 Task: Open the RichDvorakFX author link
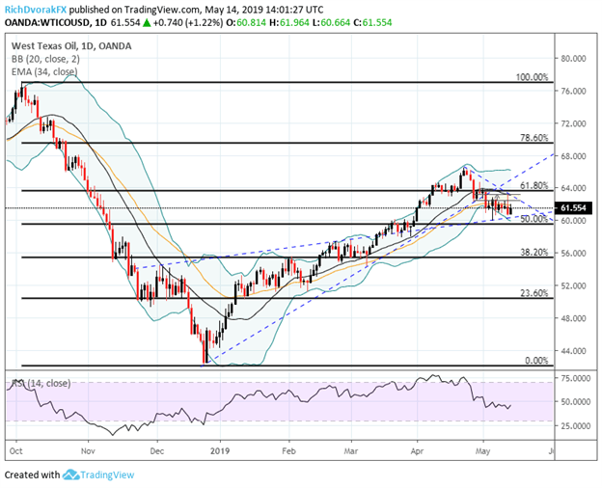pos(36,10)
